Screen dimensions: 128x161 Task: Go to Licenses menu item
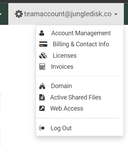80,56
